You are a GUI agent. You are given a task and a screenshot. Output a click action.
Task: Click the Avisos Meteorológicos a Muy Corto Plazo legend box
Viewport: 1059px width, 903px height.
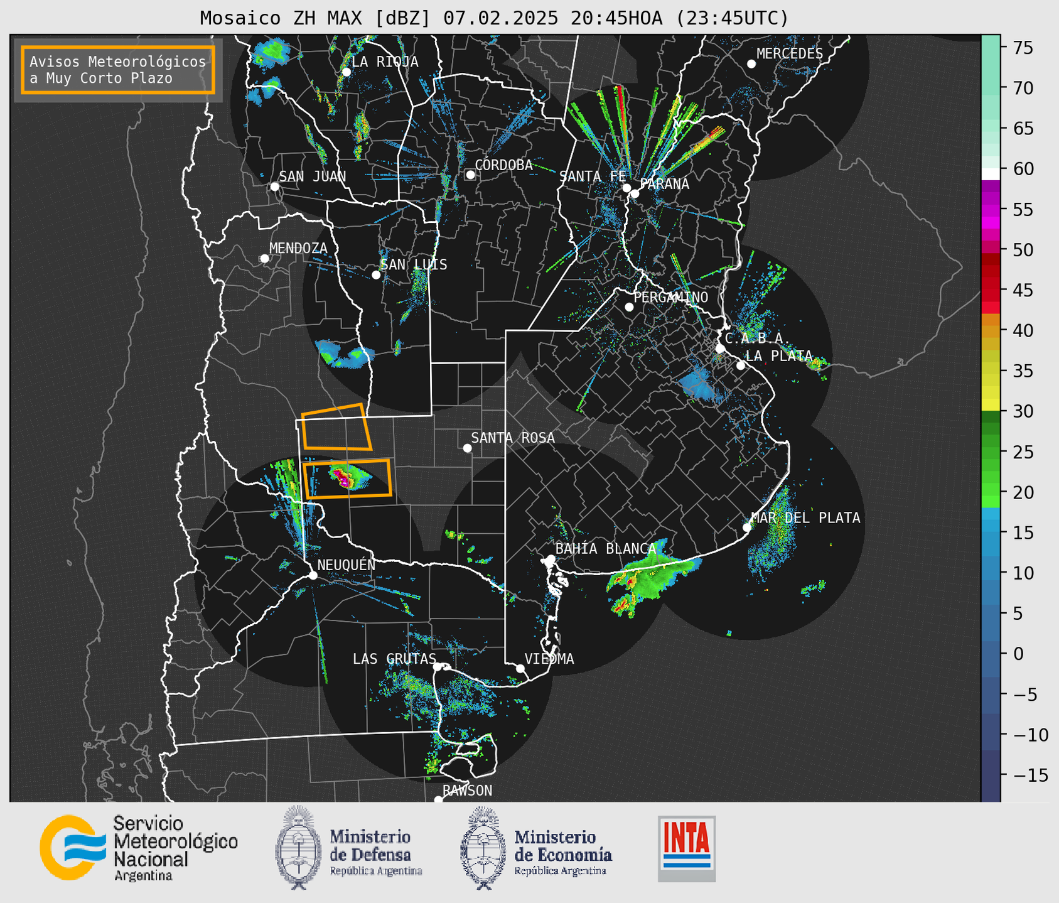(x=118, y=70)
